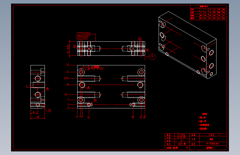
Task: Select the R3 radius callout
Action: (50, 110)
